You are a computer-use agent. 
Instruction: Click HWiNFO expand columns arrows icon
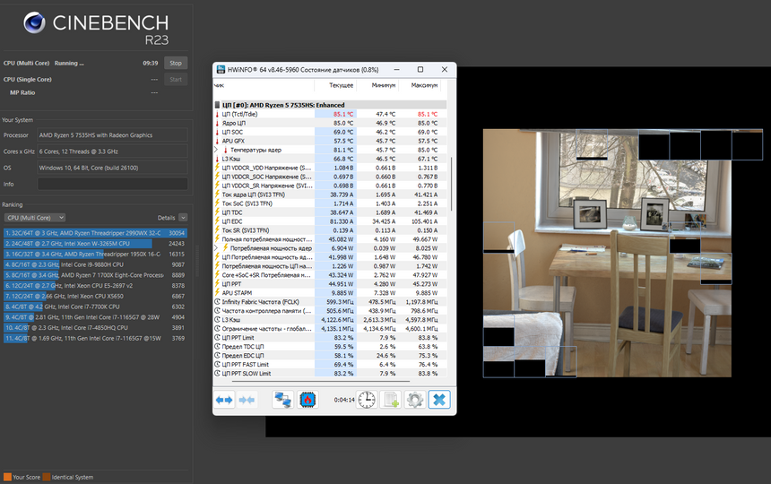[224, 400]
